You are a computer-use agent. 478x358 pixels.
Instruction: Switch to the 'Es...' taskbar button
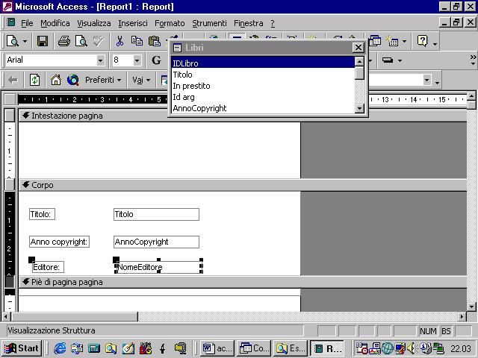[291, 348]
